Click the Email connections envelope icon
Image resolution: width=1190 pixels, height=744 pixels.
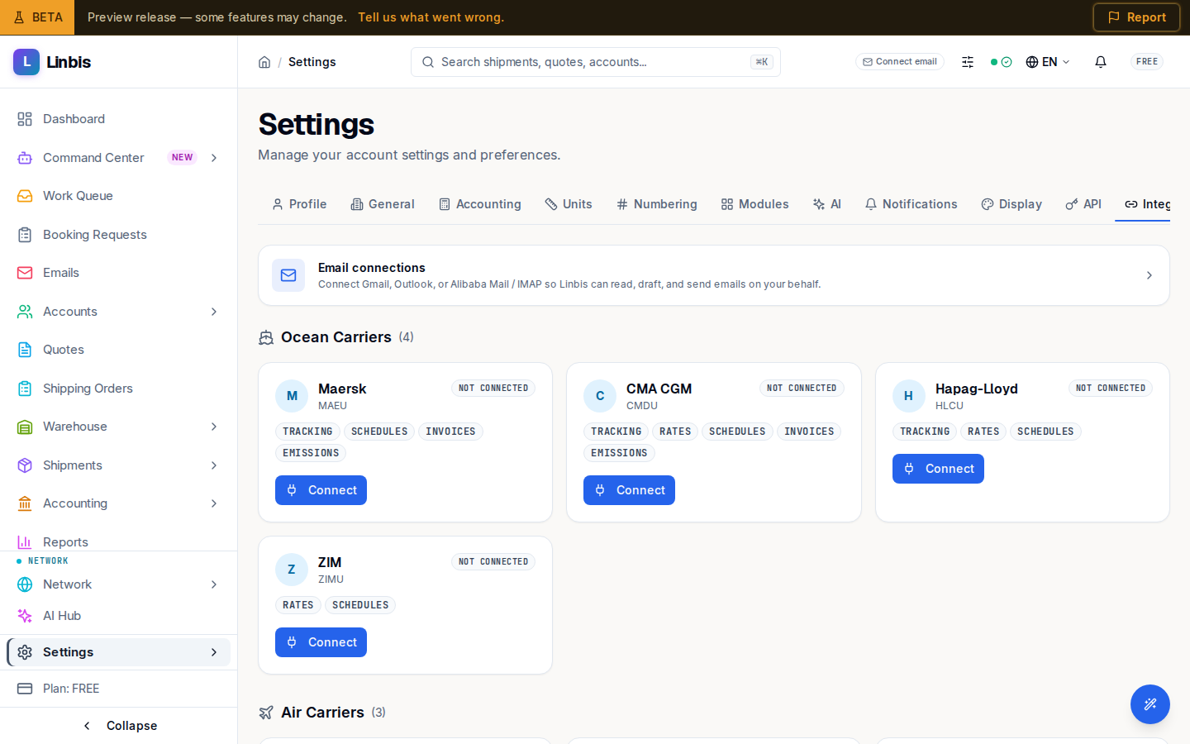click(288, 275)
